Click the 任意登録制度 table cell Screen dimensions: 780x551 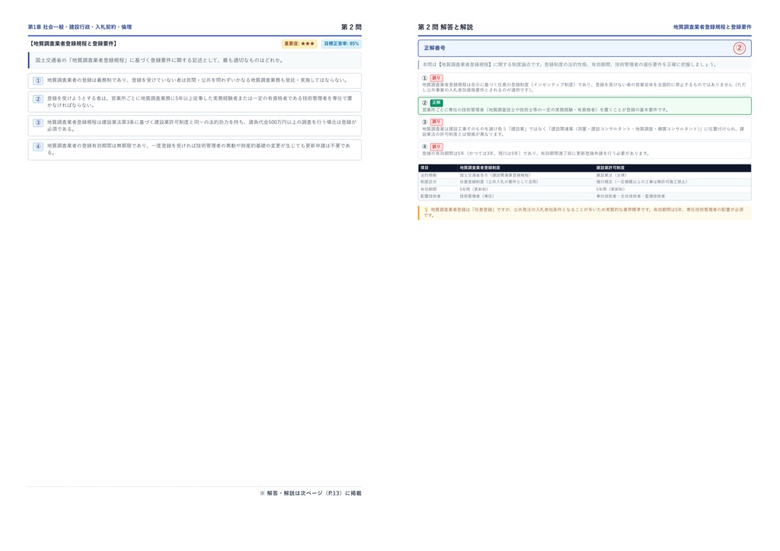498,182
